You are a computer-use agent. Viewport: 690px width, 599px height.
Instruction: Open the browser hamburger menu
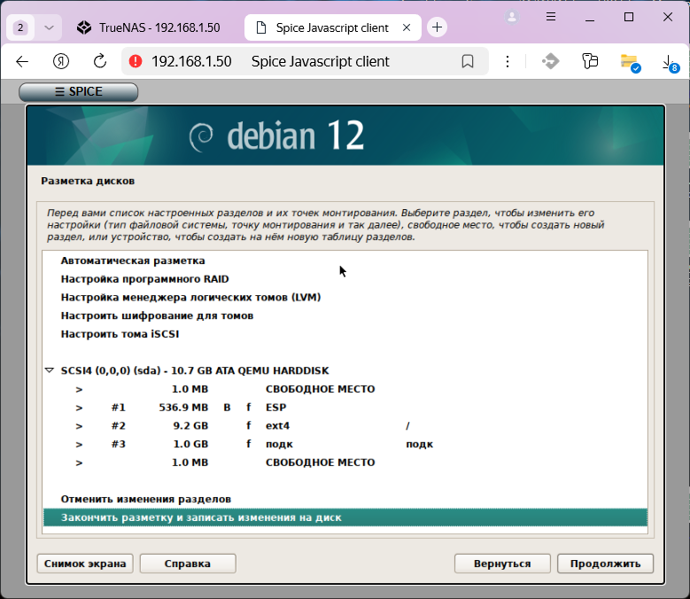click(551, 17)
